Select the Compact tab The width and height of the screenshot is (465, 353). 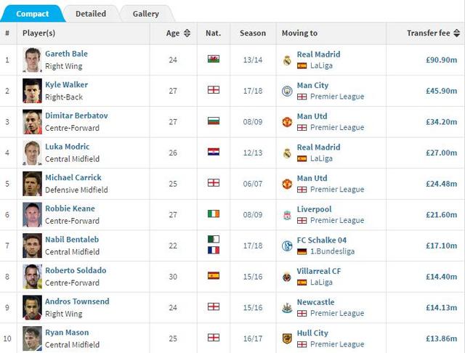click(x=32, y=14)
